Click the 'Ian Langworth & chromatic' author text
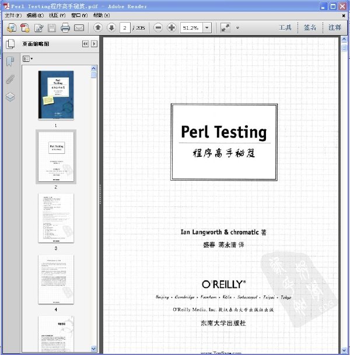The height and width of the screenshot is (355, 350). pos(219,232)
